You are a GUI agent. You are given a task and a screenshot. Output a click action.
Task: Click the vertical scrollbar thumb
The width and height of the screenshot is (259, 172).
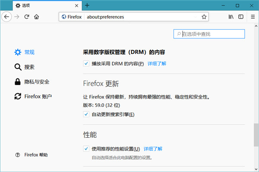point(256,135)
